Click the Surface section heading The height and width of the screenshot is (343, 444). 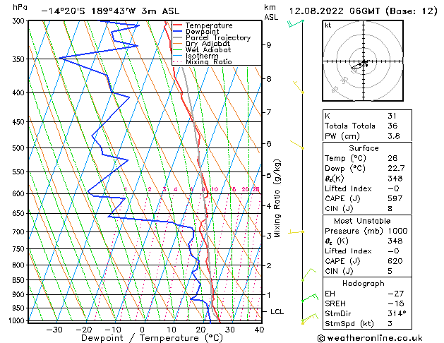364,148
